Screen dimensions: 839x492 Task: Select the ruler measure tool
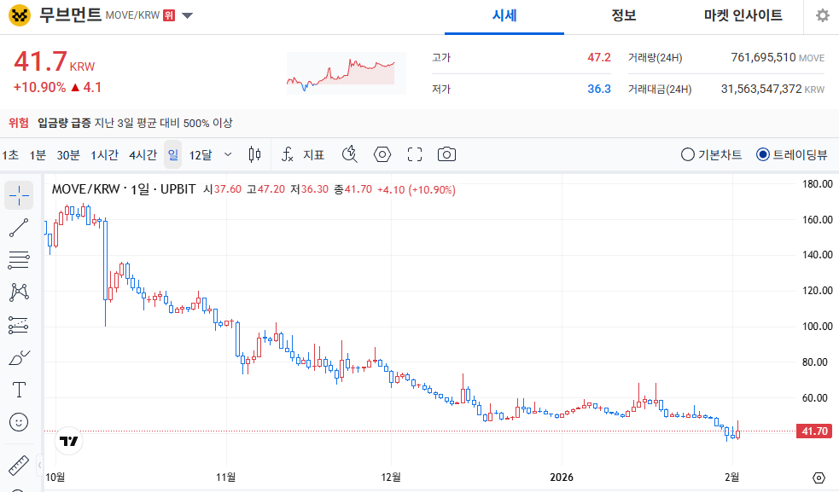pyautogui.click(x=19, y=466)
